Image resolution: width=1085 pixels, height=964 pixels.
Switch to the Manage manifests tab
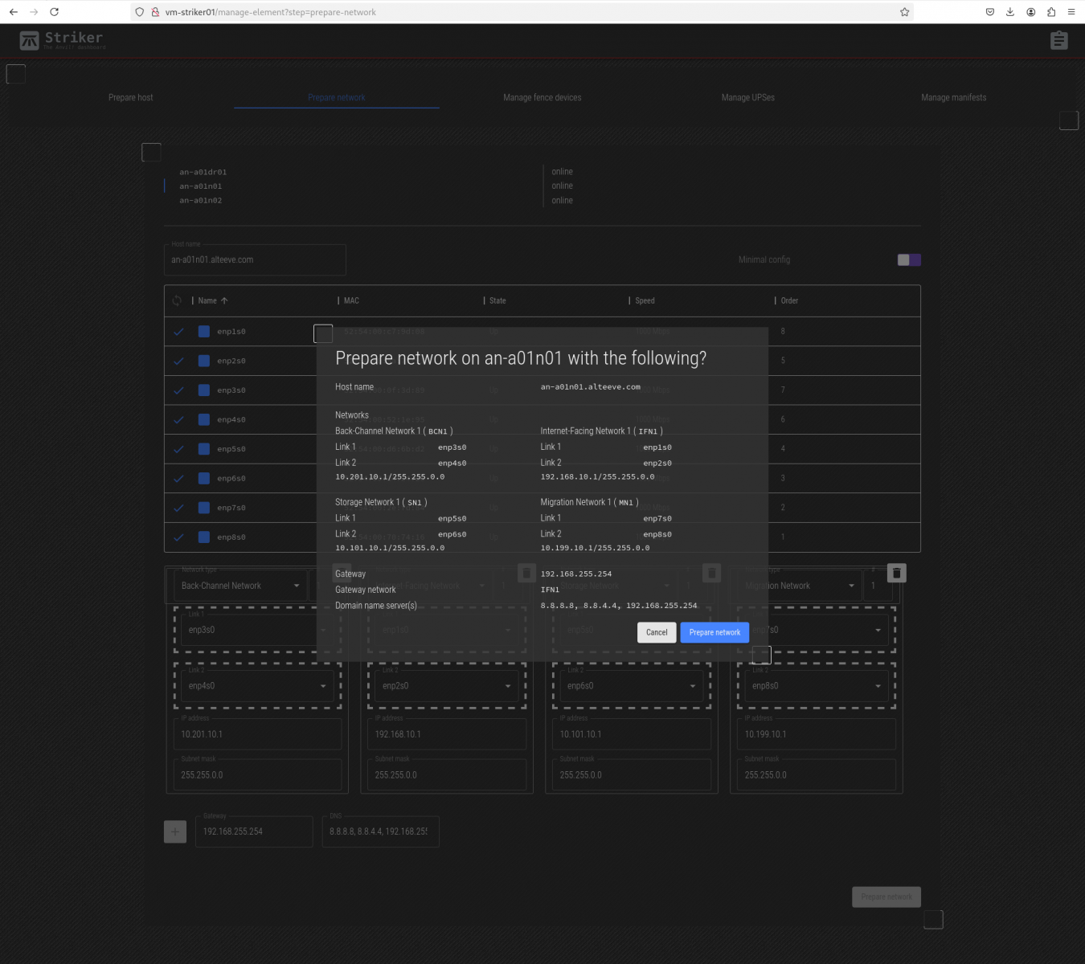(x=953, y=97)
